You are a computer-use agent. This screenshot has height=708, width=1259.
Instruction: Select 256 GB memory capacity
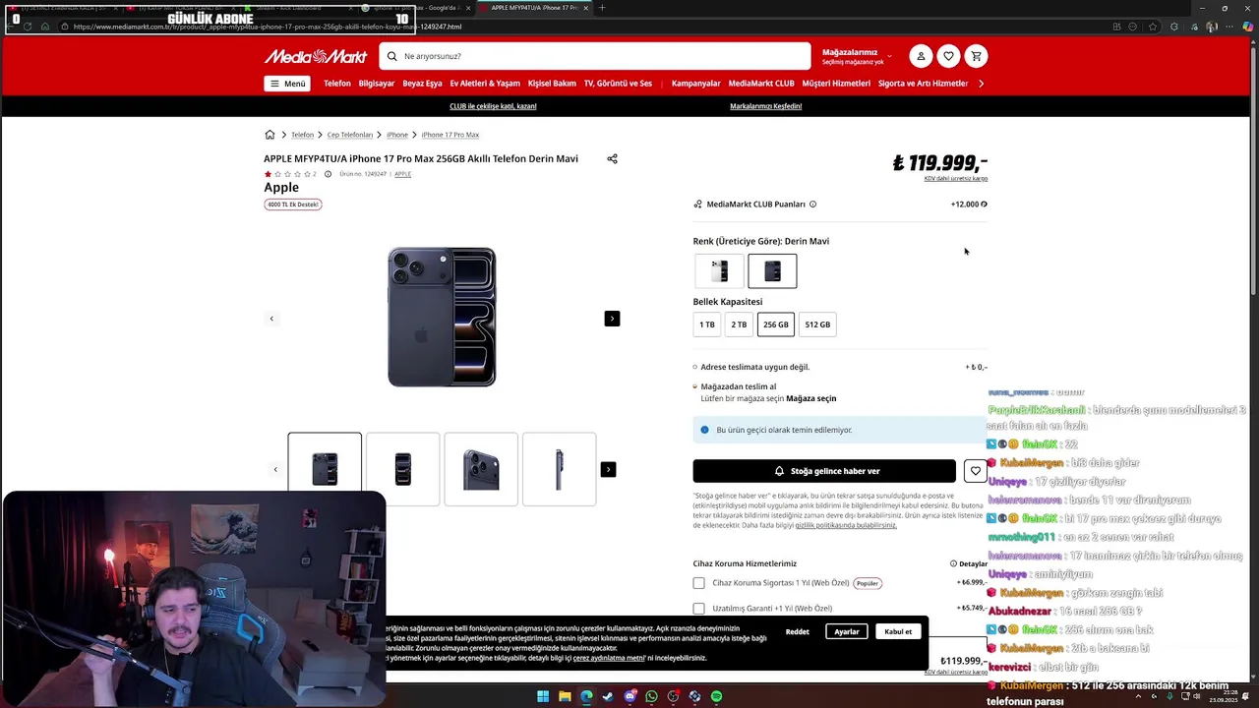pos(776,324)
